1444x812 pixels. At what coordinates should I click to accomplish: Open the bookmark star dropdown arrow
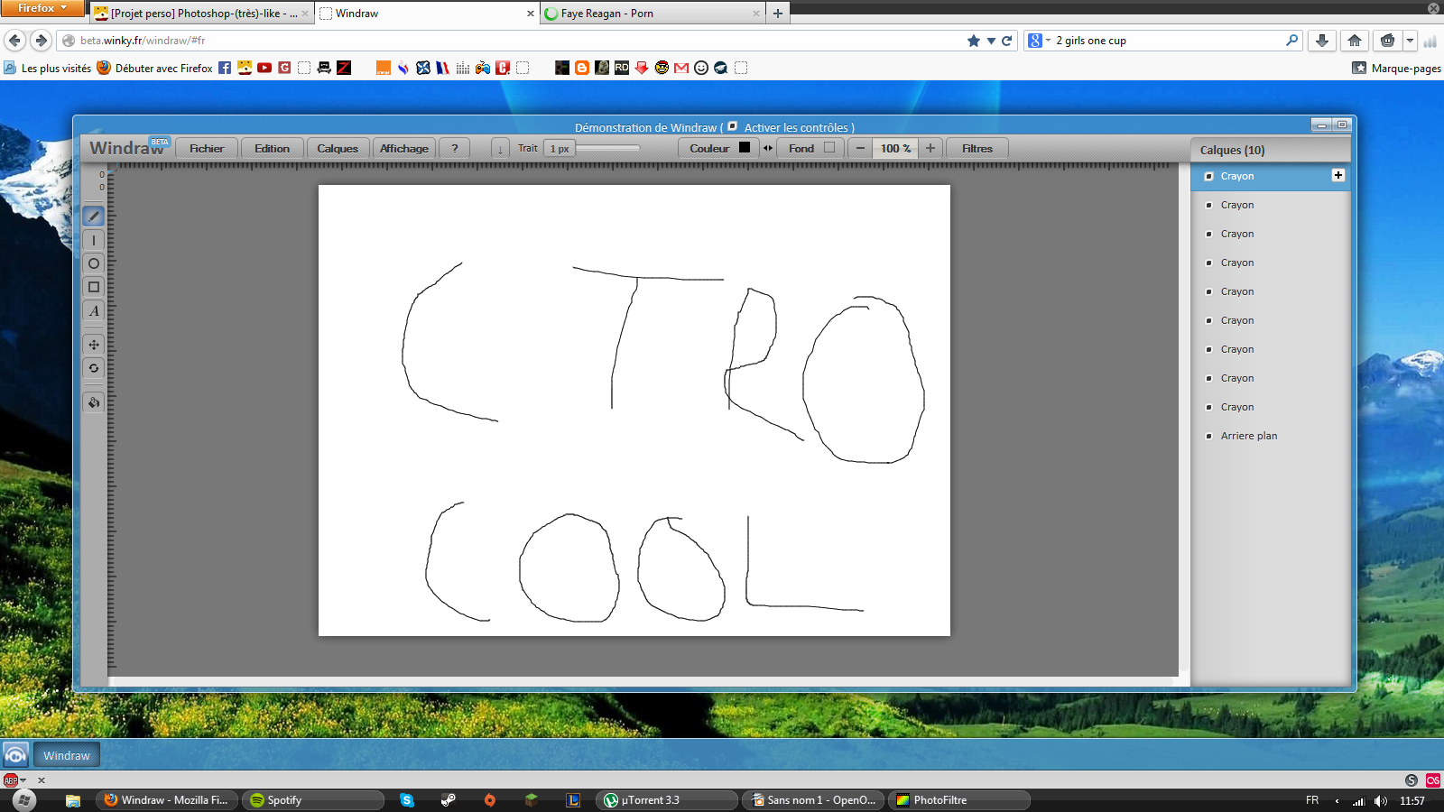tap(991, 41)
